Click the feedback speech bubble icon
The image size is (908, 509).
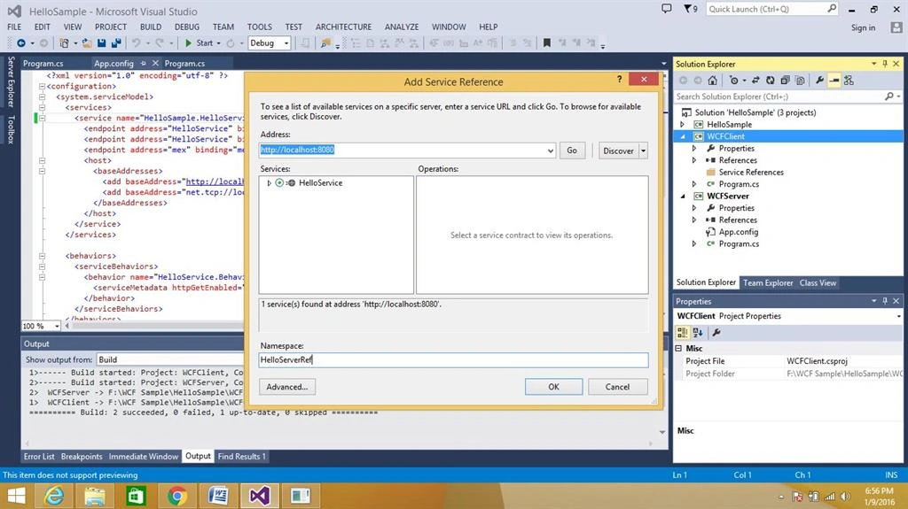click(x=667, y=9)
